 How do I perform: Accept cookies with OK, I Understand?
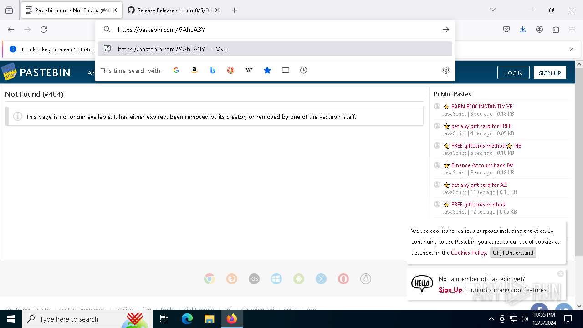513,253
